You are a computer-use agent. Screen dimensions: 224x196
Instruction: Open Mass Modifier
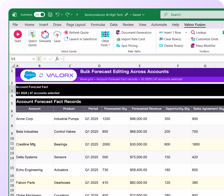tap(203, 46)
